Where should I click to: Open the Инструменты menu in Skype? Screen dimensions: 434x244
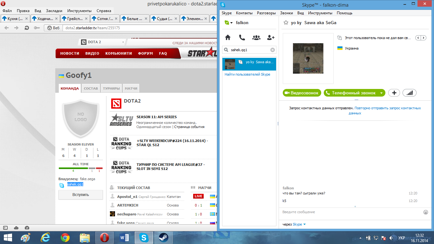[320, 13]
